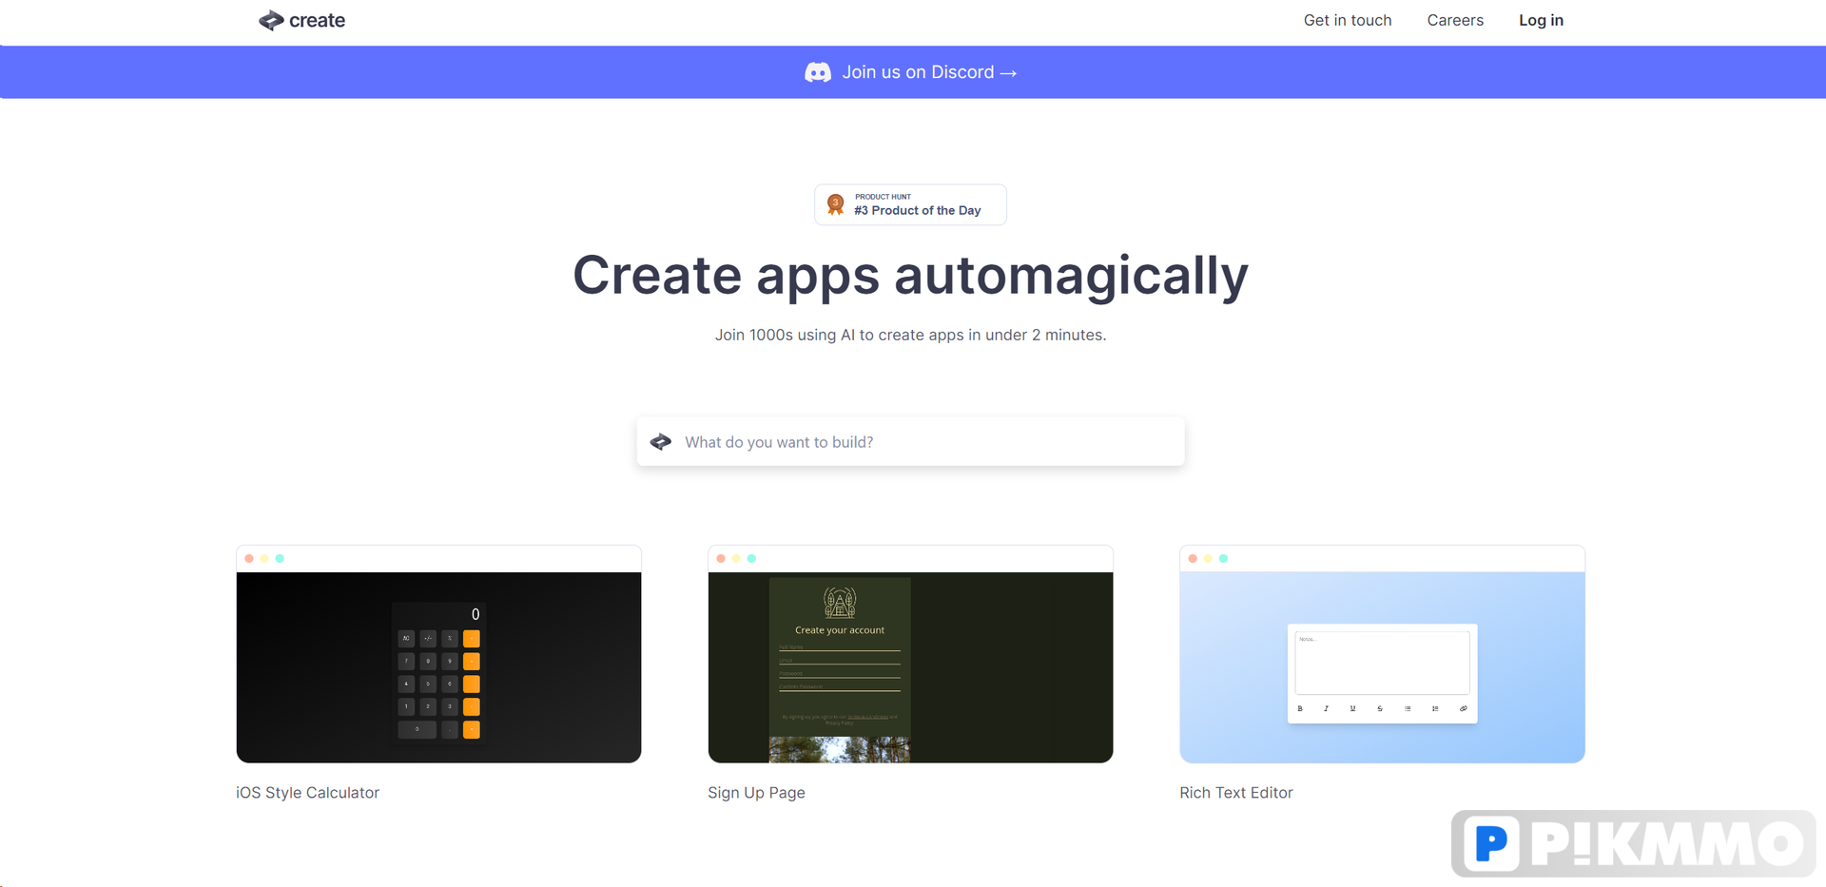Click the Rich Text Editor caption
Viewport: 1826px width, 887px height.
coord(1235,793)
